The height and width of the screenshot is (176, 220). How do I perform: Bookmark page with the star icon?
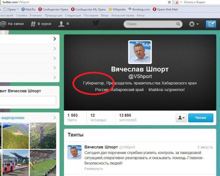pyautogui.click(x=169, y=2)
